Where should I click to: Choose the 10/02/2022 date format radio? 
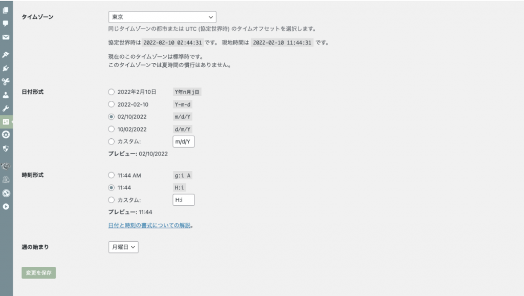[112, 130]
